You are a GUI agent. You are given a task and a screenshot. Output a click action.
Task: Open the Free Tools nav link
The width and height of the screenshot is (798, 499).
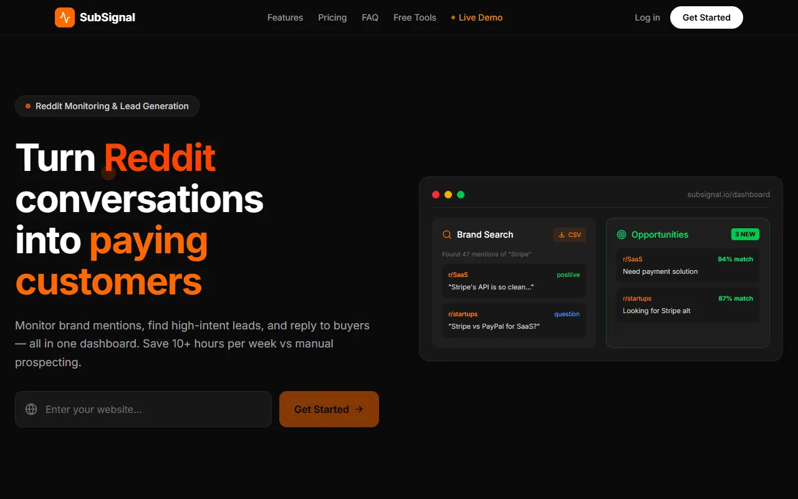[415, 17]
